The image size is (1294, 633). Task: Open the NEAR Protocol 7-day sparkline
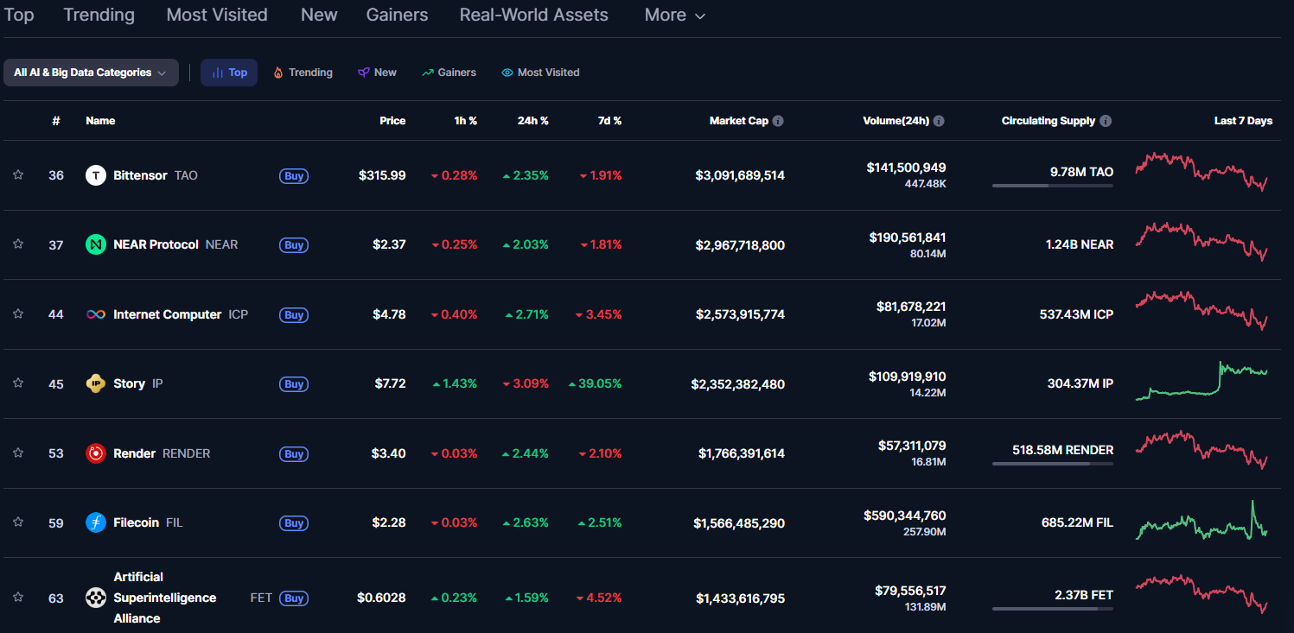click(1202, 241)
